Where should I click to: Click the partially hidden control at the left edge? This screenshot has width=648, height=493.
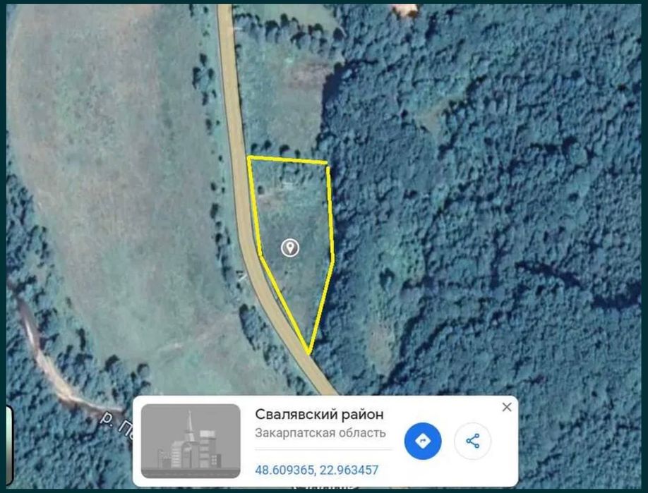(x=8, y=445)
